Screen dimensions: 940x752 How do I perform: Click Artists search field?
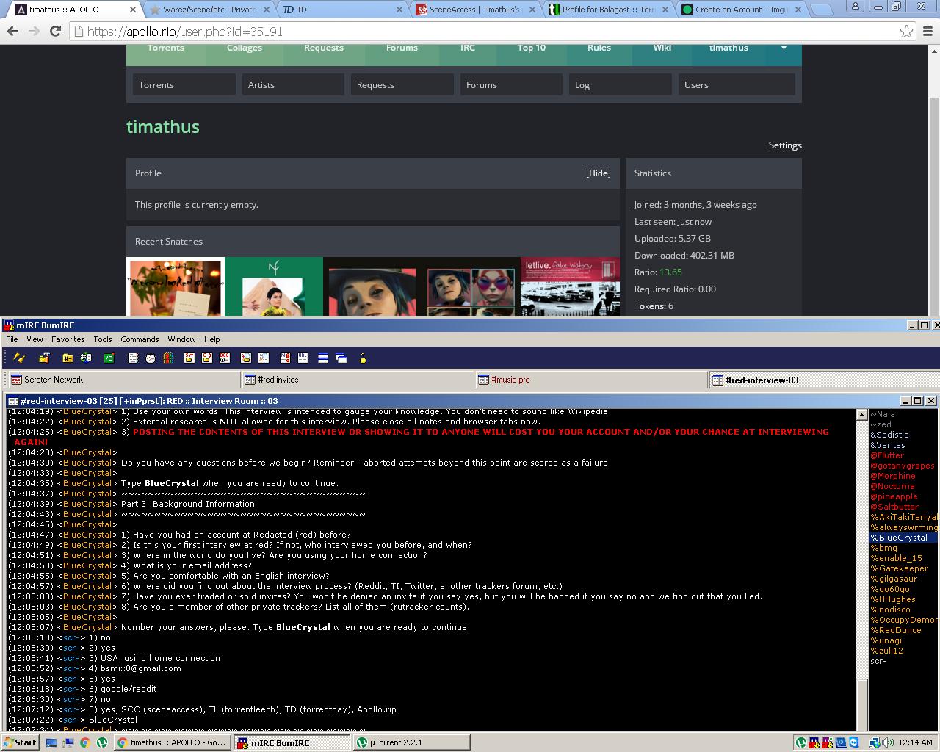[293, 85]
